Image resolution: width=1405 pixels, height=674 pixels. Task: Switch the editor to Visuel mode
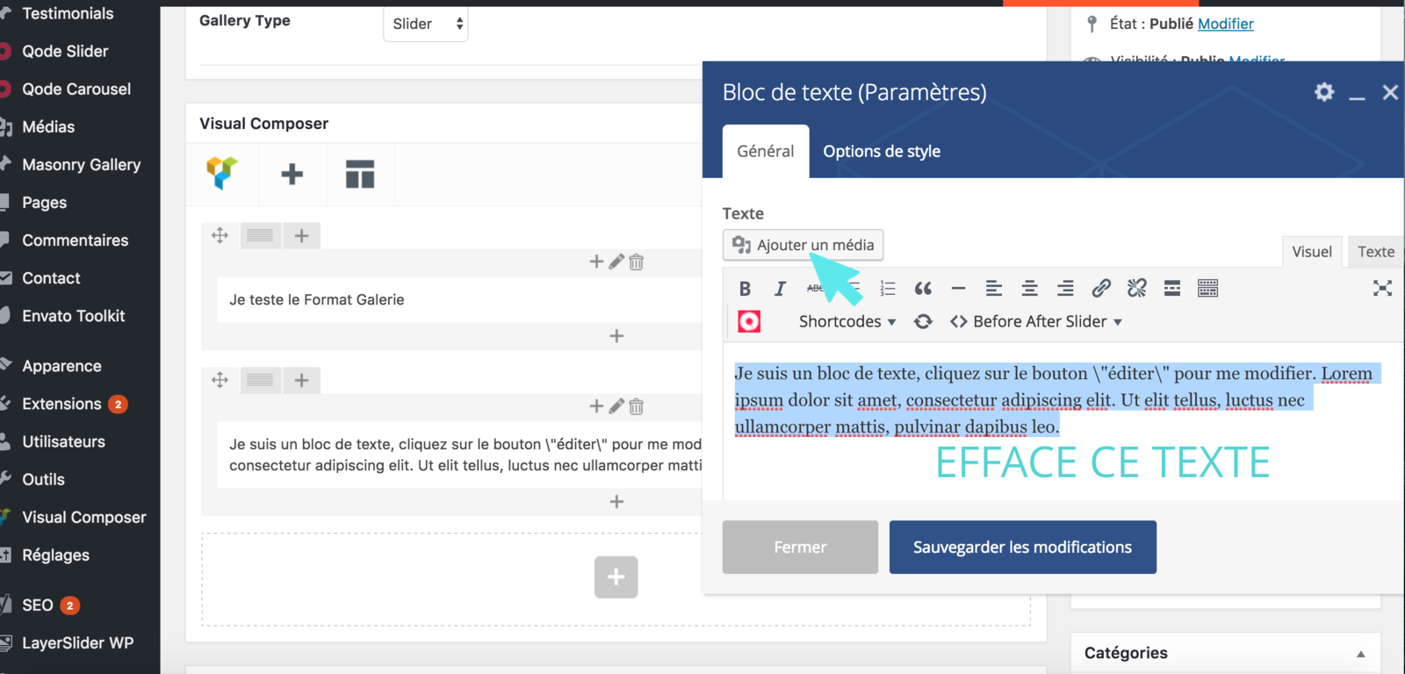[1312, 251]
